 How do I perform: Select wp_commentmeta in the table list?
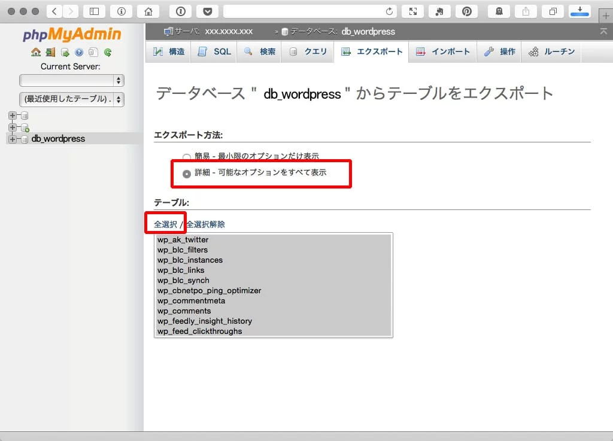[x=273, y=300]
